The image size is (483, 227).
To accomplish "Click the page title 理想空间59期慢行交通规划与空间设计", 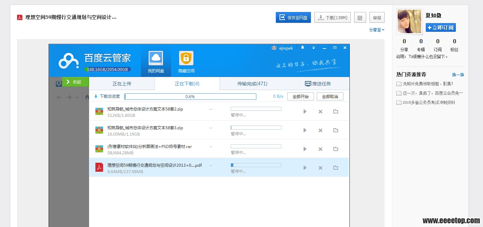I will [x=71, y=17].
